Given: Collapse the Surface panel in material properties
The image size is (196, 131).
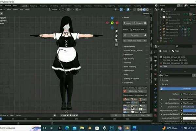Looking at the screenshot, I should (x=165, y=84).
